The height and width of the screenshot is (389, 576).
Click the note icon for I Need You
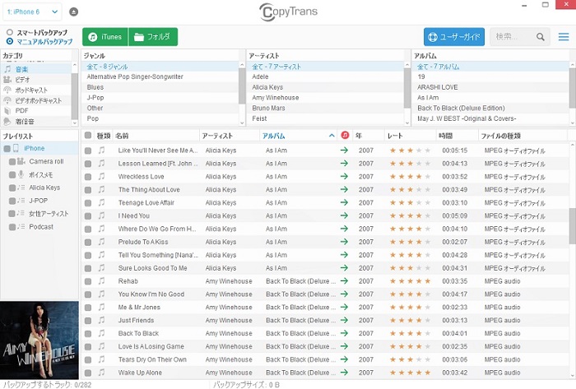click(102, 215)
